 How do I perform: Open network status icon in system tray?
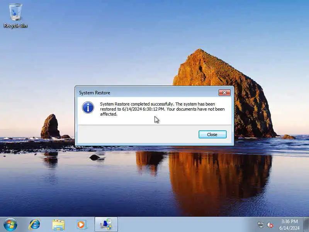point(260,225)
